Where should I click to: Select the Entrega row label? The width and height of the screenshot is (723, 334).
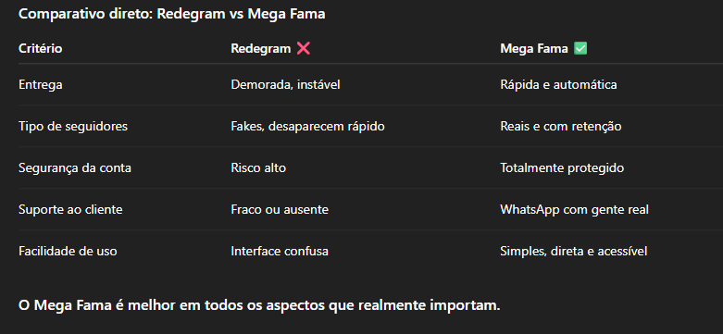point(41,85)
